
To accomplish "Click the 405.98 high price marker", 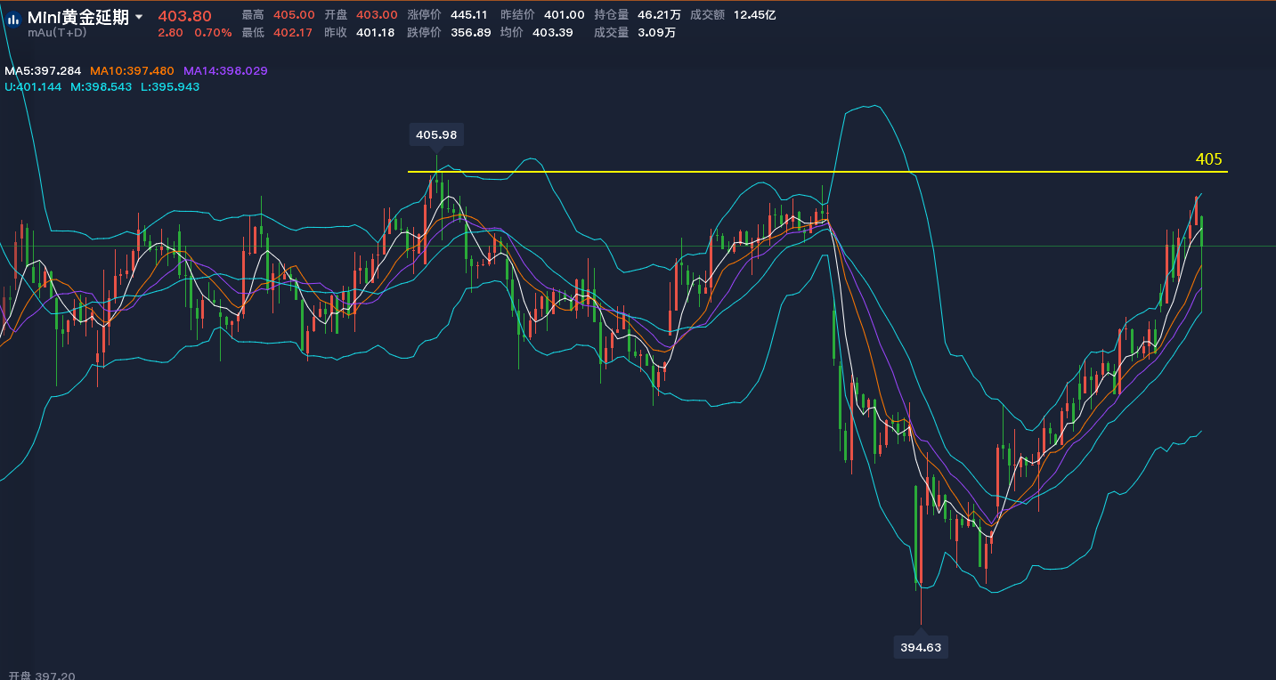I will coord(436,134).
